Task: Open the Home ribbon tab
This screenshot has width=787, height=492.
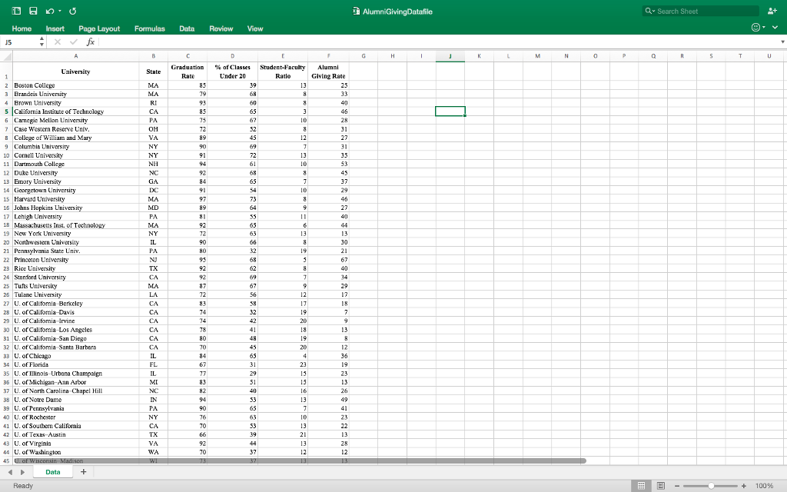Action: point(22,28)
